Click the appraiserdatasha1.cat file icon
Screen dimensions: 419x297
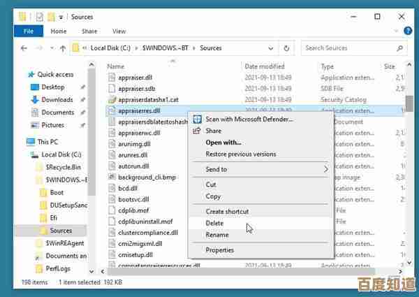112,100
